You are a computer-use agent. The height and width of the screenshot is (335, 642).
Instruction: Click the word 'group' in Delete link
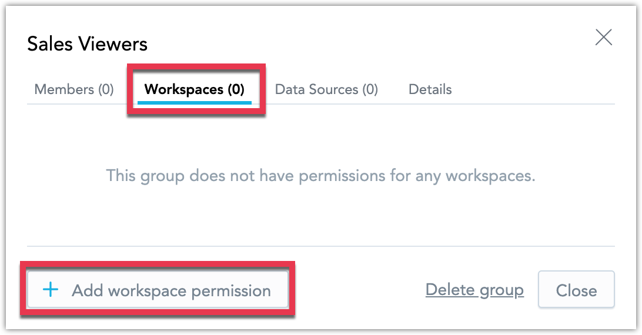tap(501, 291)
